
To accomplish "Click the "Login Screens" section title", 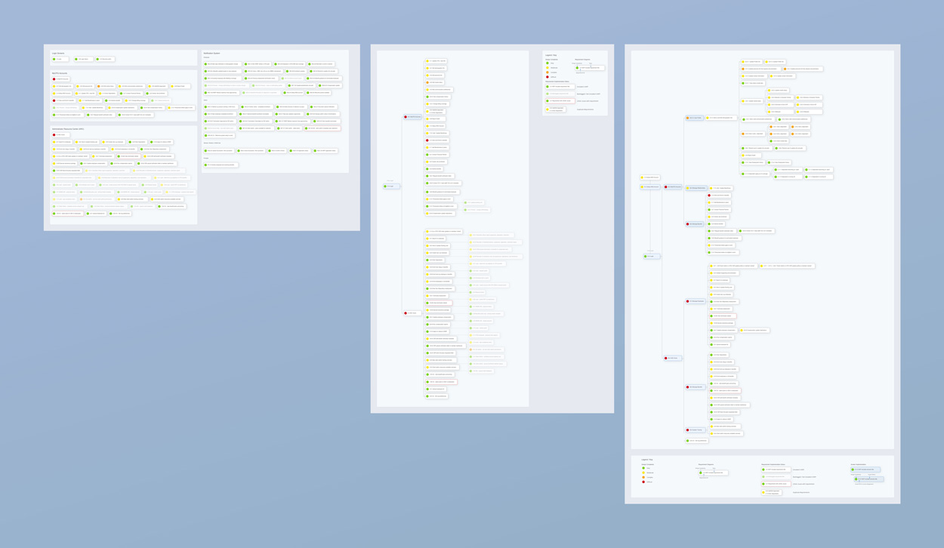I will pyautogui.click(x=58, y=53).
